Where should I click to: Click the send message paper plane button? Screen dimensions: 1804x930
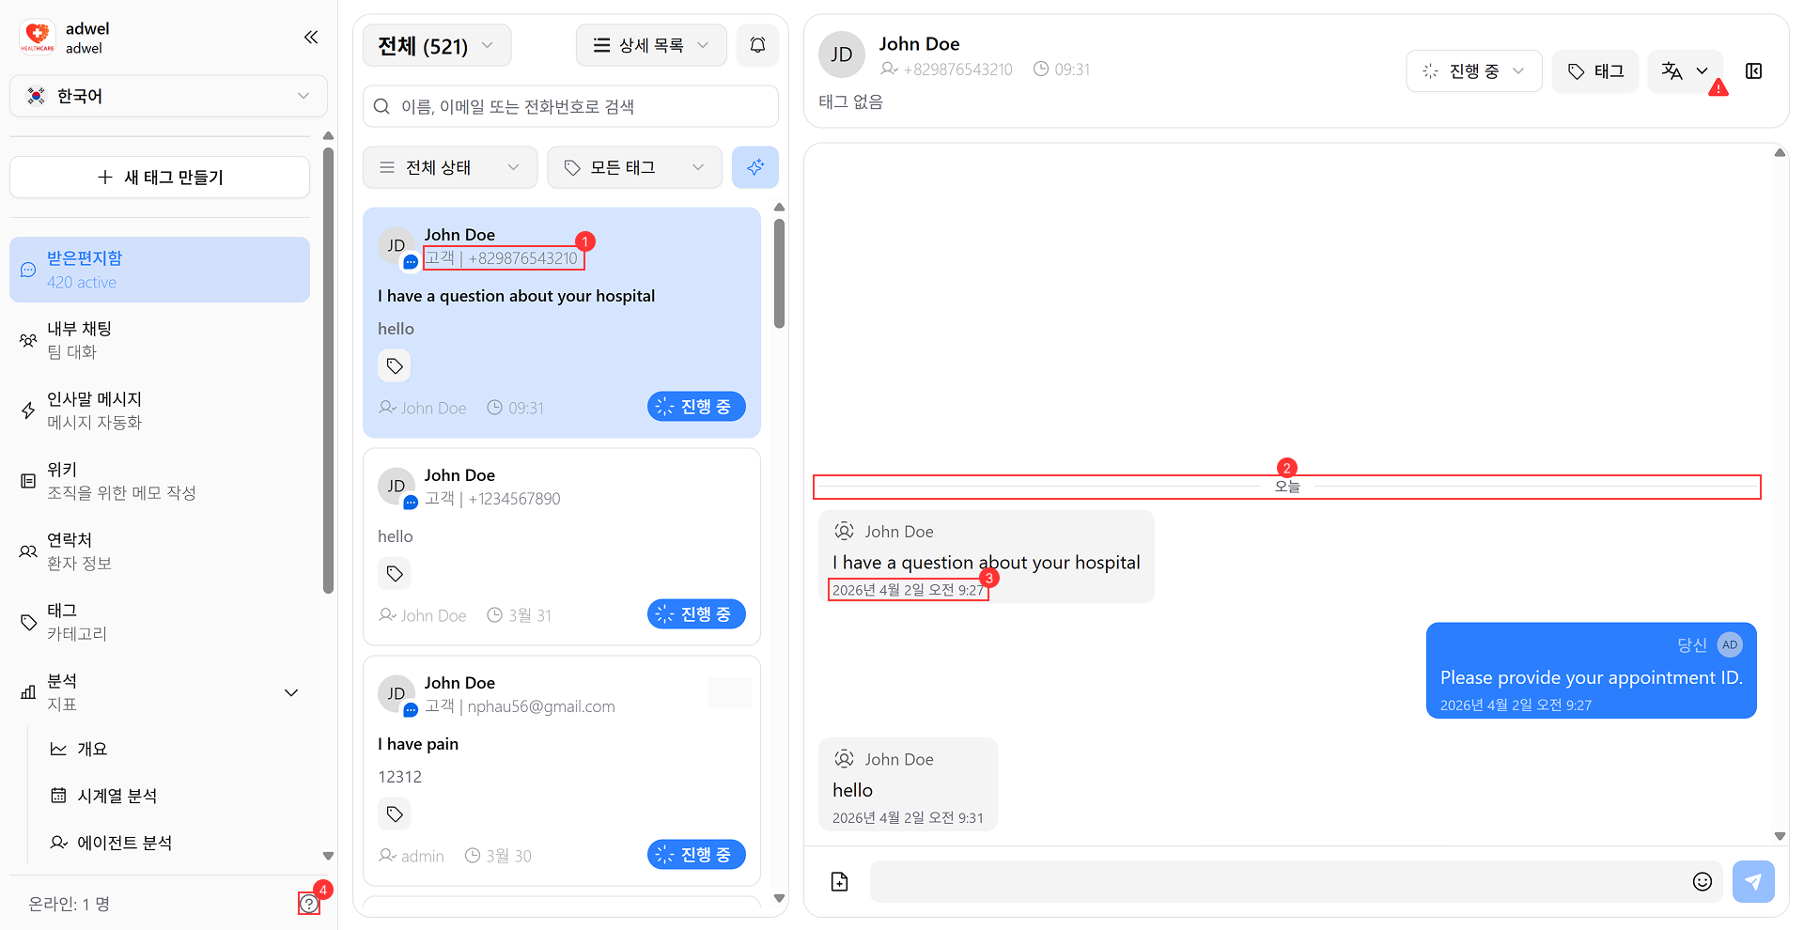click(x=1752, y=881)
